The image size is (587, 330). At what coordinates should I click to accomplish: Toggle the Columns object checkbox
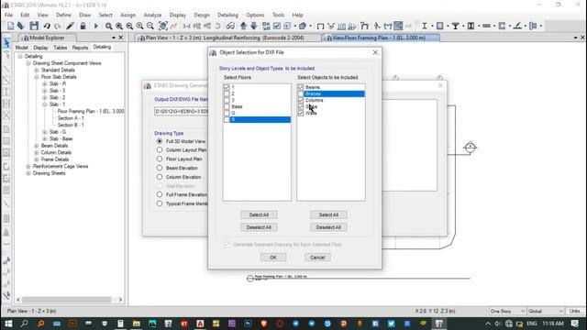coord(301,100)
